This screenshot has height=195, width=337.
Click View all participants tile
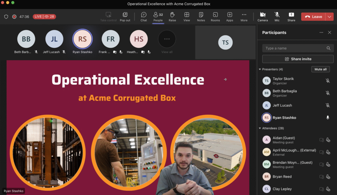(167, 42)
